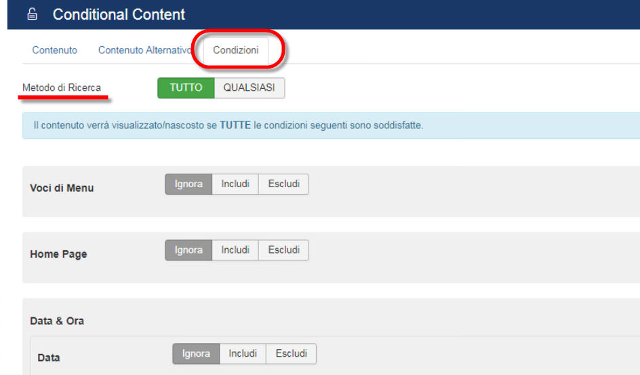The height and width of the screenshot is (375, 640).
Task: Open the Contenuto Alternativo tab
Action: click(144, 50)
